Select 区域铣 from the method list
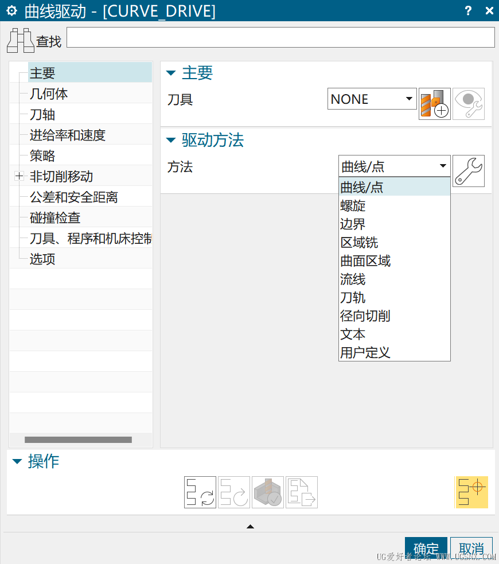The width and height of the screenshot is (499, 564). 359,243
